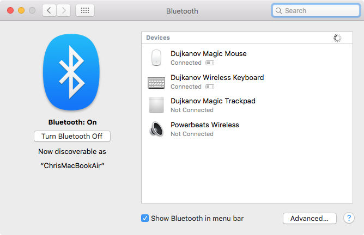The image size is (364, 235).
Task: Click Show Bluetooth in menu bar label
Action: (197, 218)
